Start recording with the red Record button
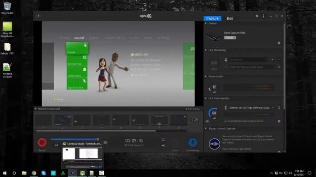This screenshot has width=316, height=177. click(x=42, y=142)
